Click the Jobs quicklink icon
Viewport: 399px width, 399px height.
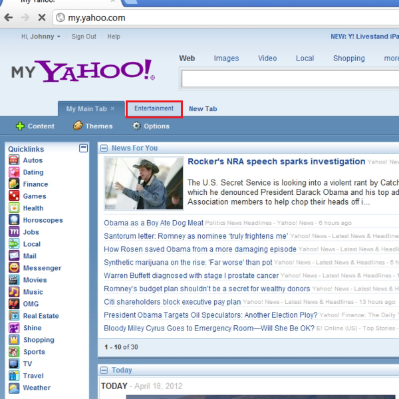click(14, 232)
